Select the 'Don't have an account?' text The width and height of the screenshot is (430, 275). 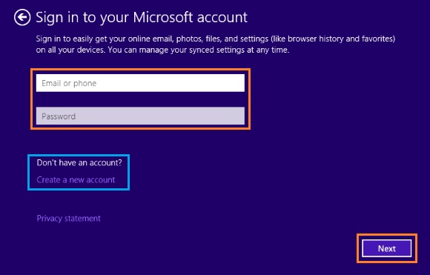tap(79, 163)
